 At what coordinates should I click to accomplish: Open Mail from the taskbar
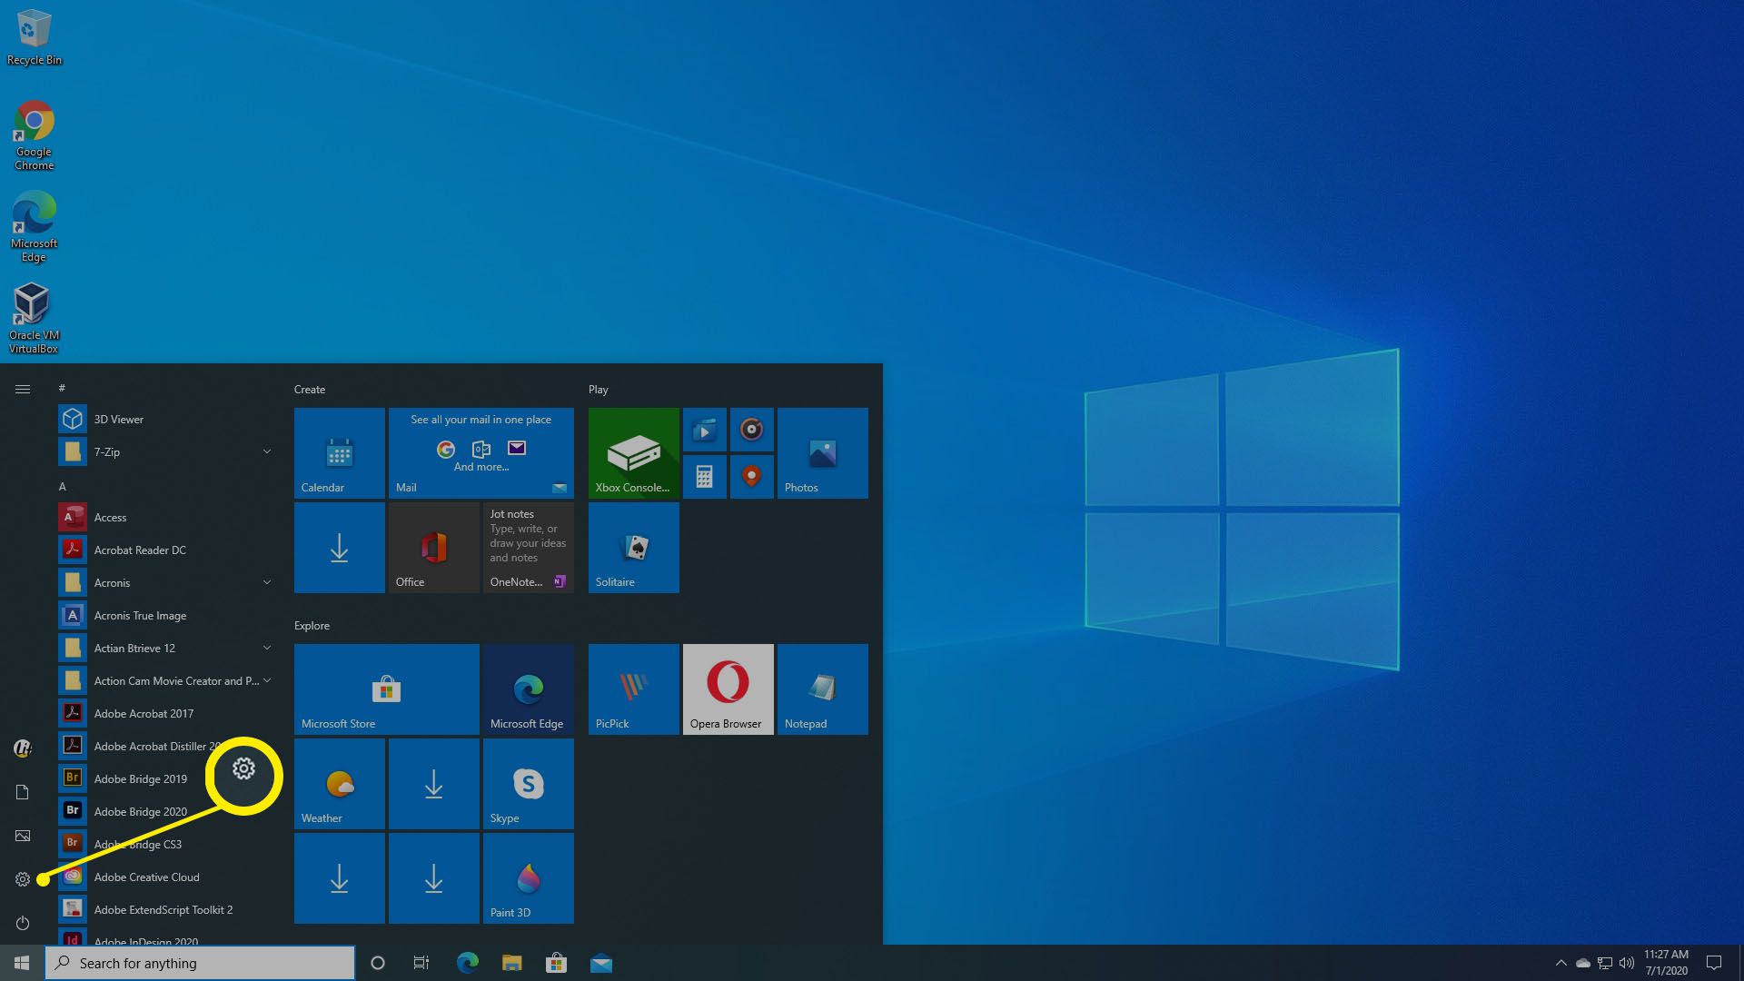point(600,963)
